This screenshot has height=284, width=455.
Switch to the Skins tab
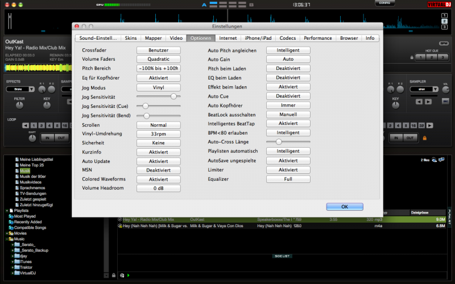131,38
